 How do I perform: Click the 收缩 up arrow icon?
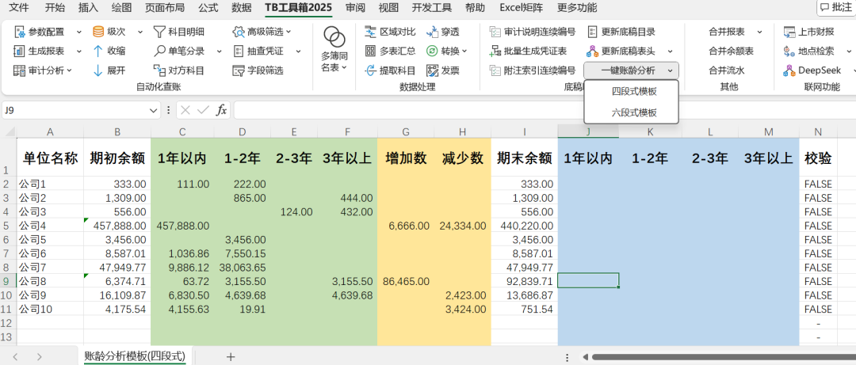pyautogui.click(x=98, y=51)
